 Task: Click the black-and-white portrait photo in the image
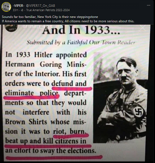click(120, 97)
